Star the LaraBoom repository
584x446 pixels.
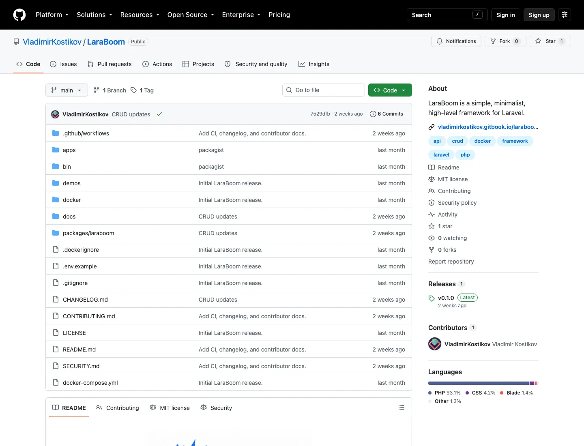[550, 41]
